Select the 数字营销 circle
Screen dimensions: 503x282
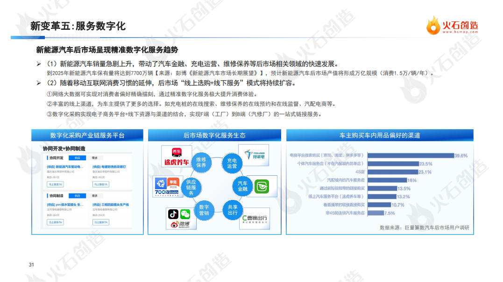(x=204, y=210)
